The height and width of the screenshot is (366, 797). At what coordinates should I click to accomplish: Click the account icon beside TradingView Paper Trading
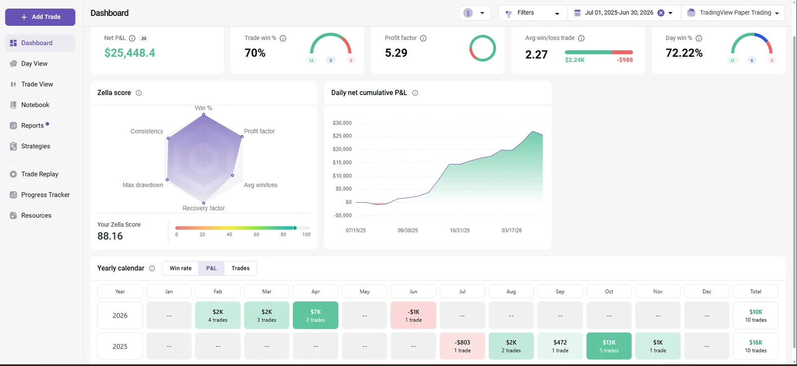(691, 13)
